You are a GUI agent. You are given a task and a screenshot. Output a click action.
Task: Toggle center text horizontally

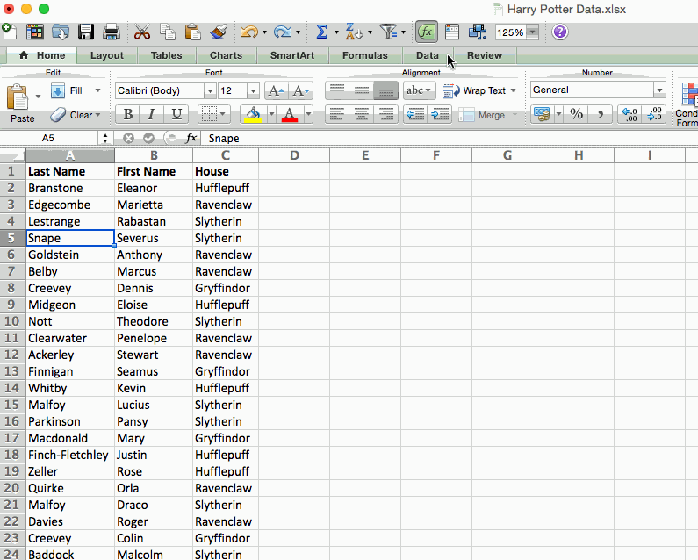click(x=362, y=114)
